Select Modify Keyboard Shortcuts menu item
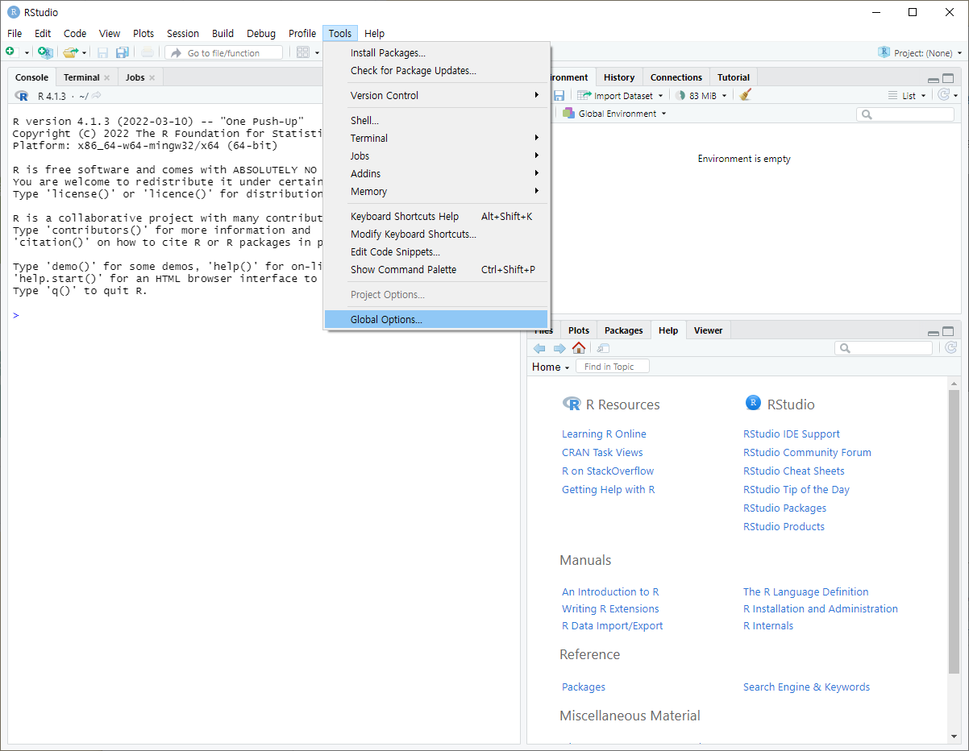 pyautogui.click(x=436, y=234)
